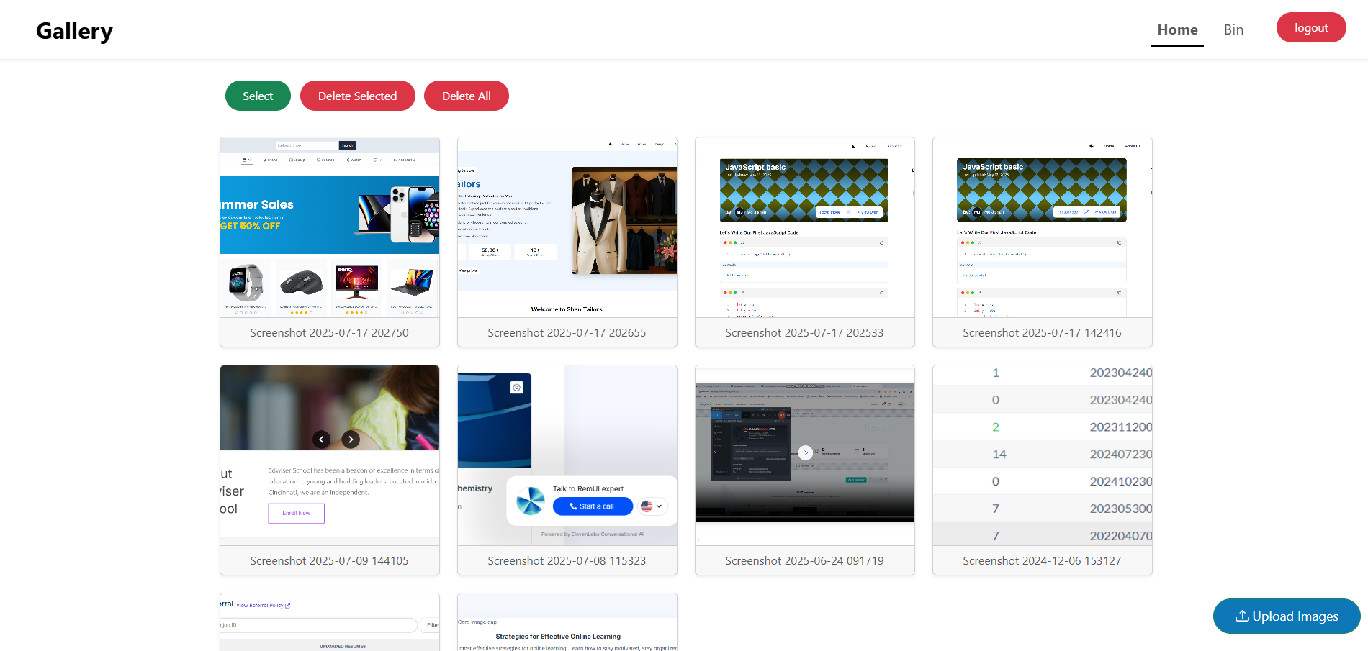
Task: Click the right carousel arrow icon in school thumbnail
Action: coord(351,439)
